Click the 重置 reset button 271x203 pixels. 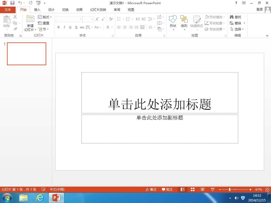click(x=44, y=23)
